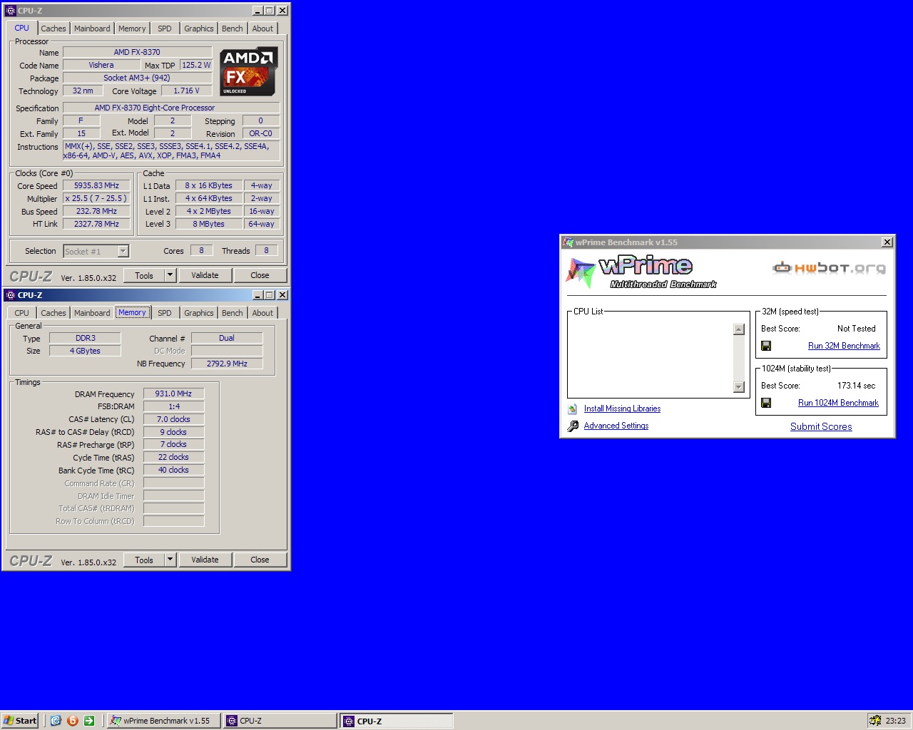Switch to wPrime Benchmark taskbar item
Screen dimensions: 913x730
tap(163, 721)
